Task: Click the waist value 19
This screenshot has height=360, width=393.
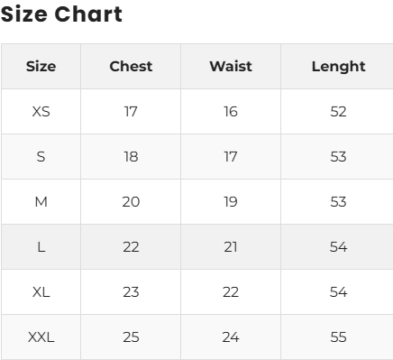Action: (231, 202)
